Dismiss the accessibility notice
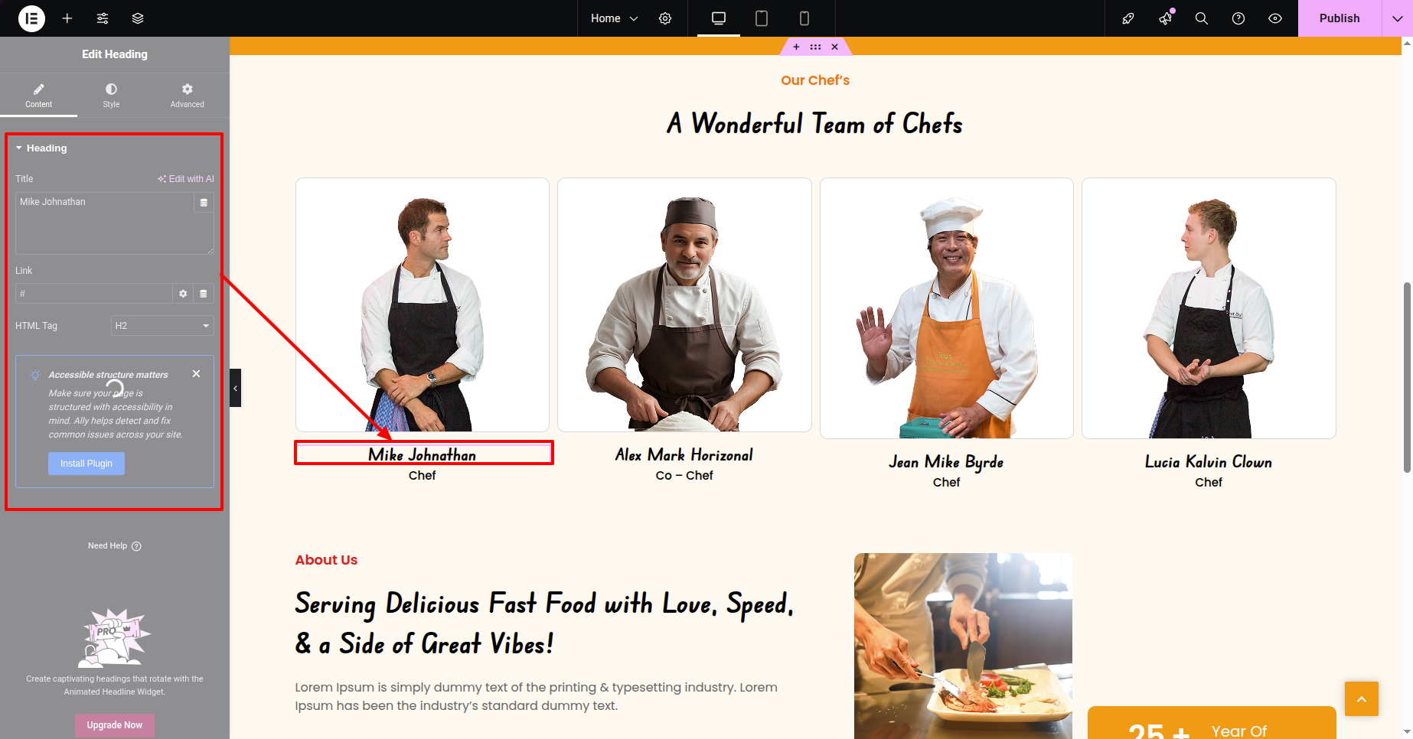The image size is (1413, 739). pos(197,374)
